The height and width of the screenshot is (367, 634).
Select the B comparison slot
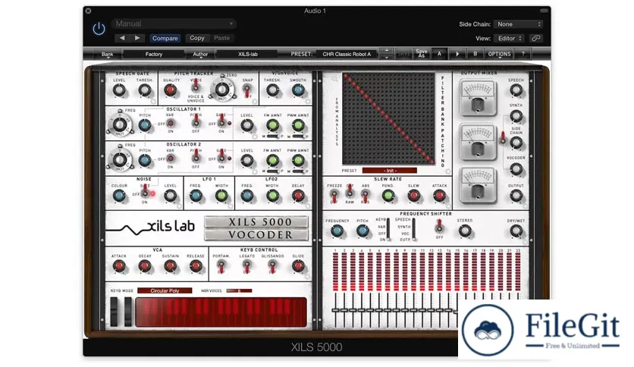click(x=475, y=54)
